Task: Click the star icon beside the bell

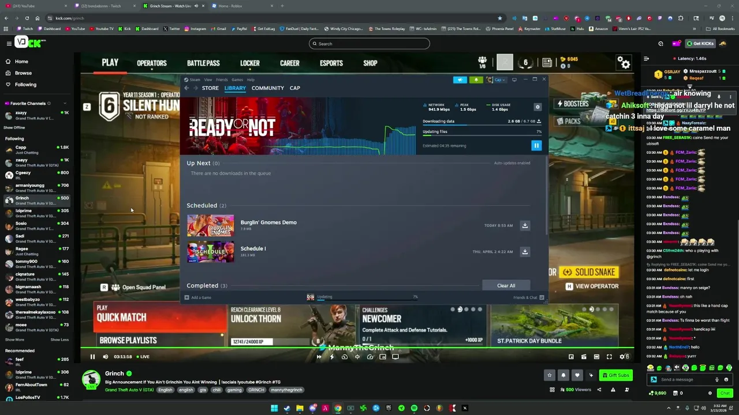Action: pyautogui.click(x=550, y=375)
